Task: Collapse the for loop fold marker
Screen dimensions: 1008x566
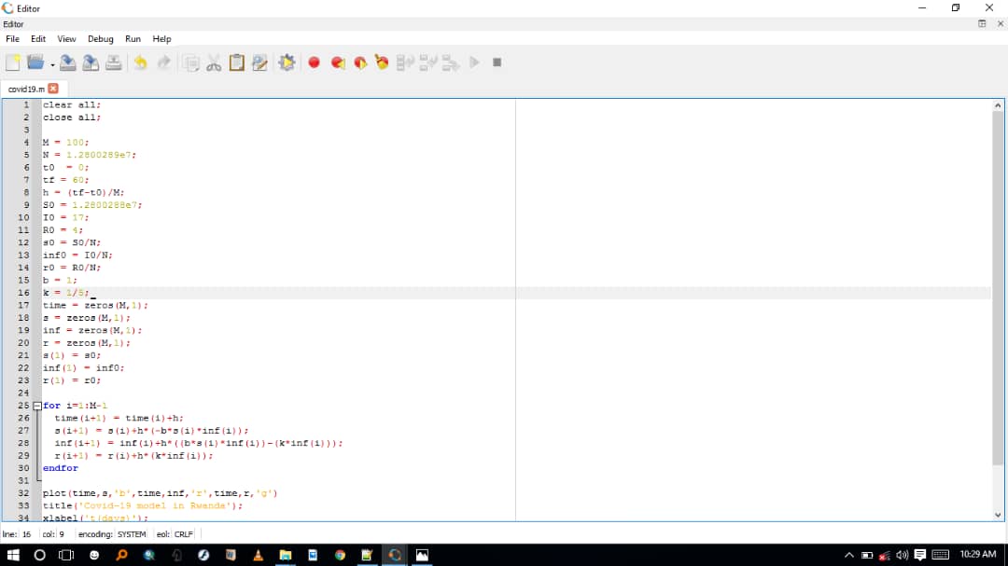Action: 37,406
